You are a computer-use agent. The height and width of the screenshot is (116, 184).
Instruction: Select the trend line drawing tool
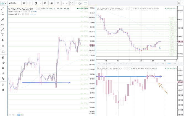(x=3, y=9)
